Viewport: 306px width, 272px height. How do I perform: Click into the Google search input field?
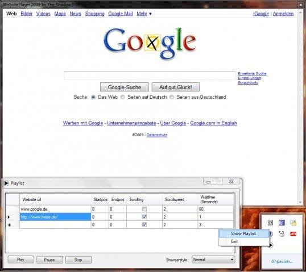pyautogui.click(x=150, y=76)
